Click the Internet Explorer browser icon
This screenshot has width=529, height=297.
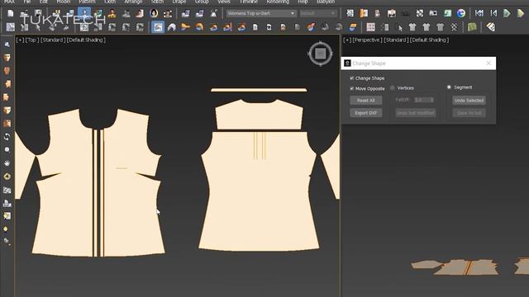pyautogui.click(x=461, y=13)
